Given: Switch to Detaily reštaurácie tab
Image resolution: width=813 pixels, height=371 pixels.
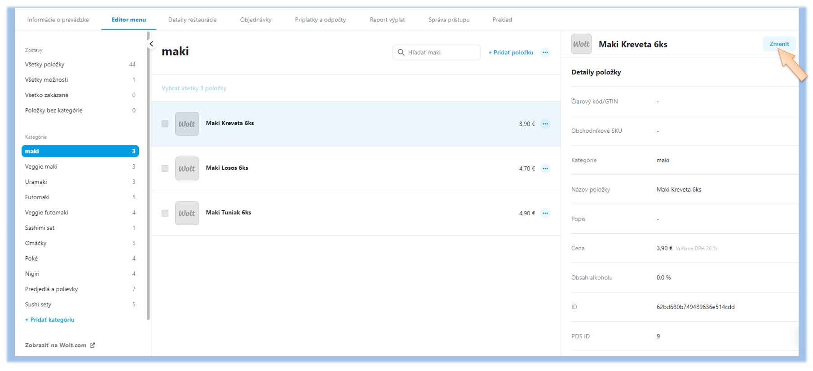Looking at the screenshot, I should pyautogui.click(x=192, y=20).
